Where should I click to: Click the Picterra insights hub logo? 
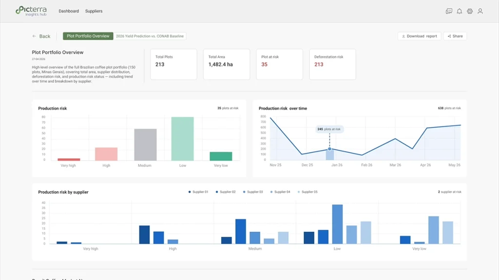point(31,11)
